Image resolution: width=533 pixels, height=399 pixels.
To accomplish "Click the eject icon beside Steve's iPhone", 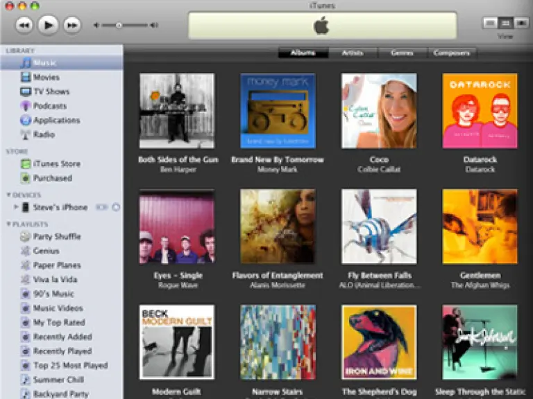I will [x=115, y=207].
